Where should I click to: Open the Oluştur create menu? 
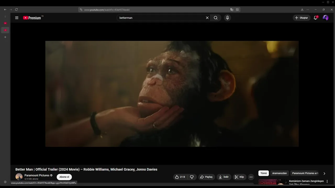[x=301, y=18]
